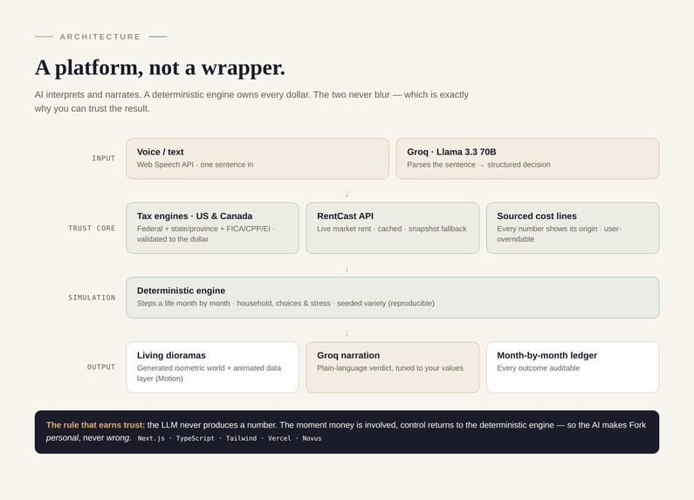Select the 'AI interprets and narrates' subtitle paragraph

tap(251, 101)
